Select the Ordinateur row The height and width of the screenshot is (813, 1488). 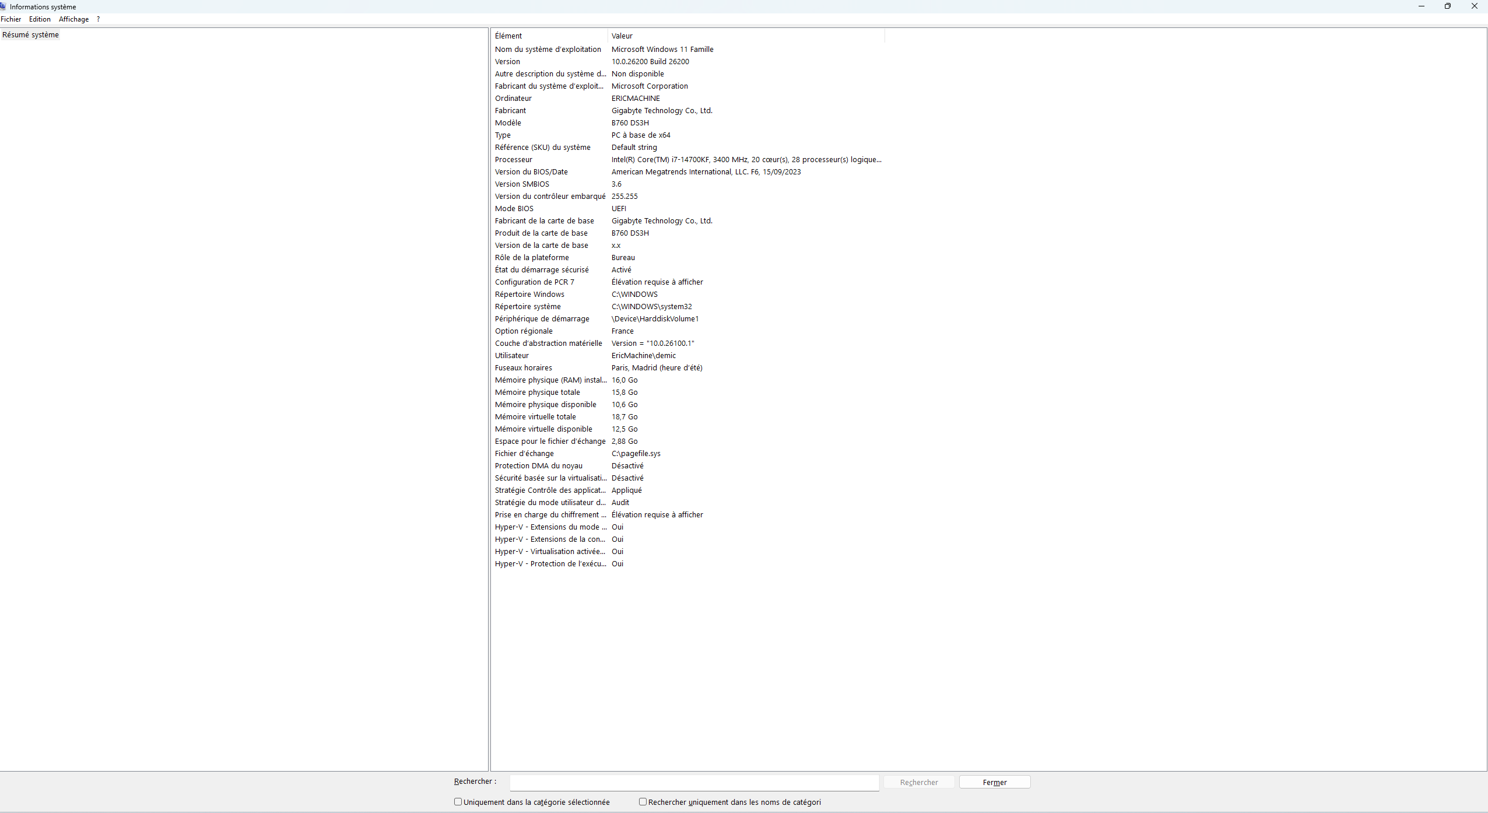(x=688, y=99)
